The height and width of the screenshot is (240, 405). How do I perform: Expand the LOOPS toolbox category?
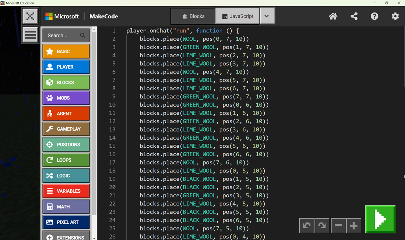66,160
